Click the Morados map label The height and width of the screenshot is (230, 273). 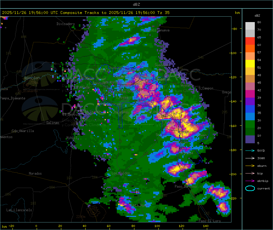click(35, 173)
